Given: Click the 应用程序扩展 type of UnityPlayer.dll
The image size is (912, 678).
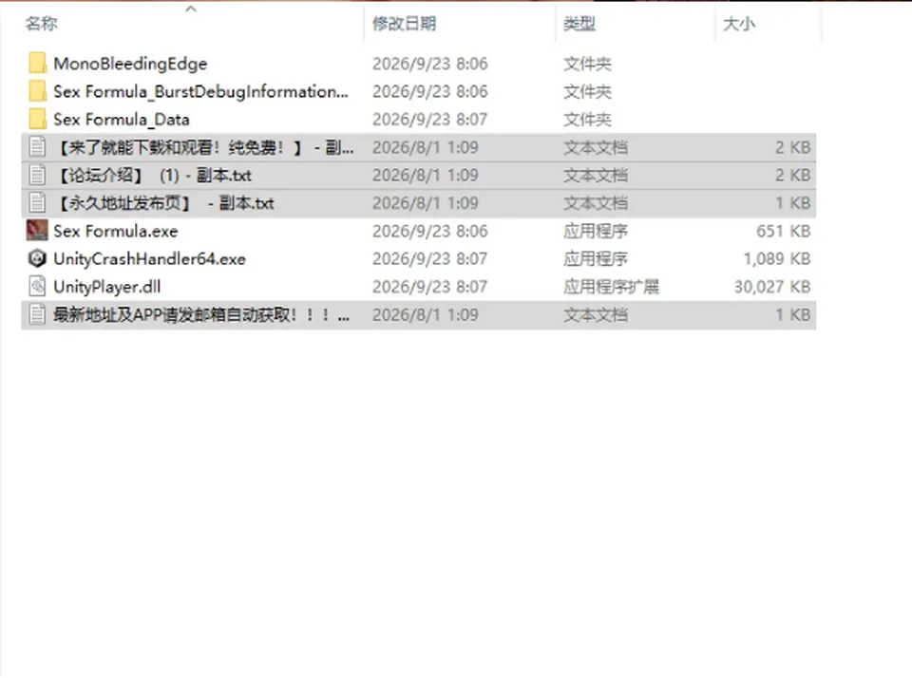Looking at the screenshot, I should (x=611, y=287).
